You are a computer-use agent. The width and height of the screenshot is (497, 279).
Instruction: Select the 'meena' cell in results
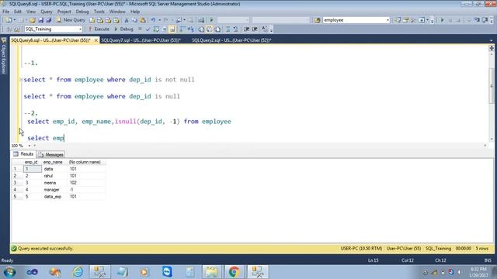click(x=54, y=183)
